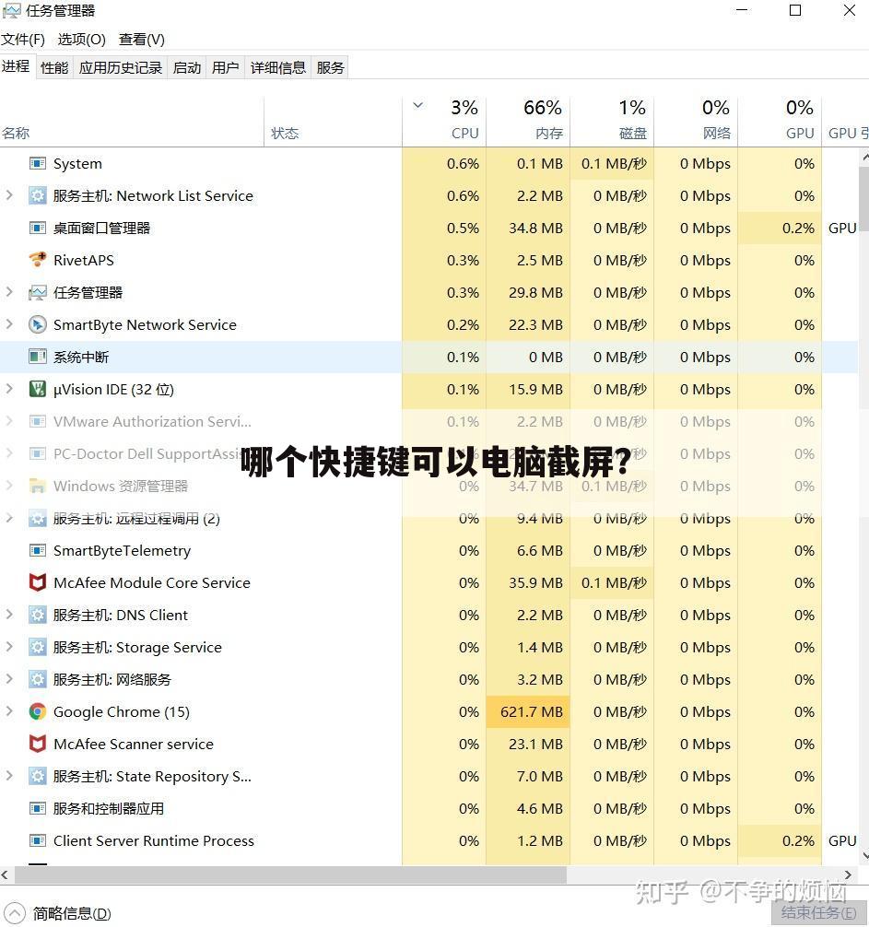Select the SmartByteTelemetry row name

tap(123, 550)
